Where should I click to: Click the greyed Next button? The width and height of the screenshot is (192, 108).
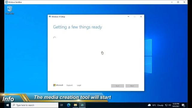pos(132,86)
